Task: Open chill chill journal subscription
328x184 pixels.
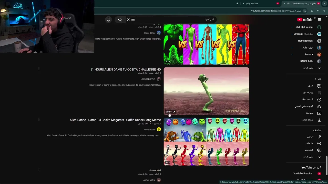Action: [304, 27]
